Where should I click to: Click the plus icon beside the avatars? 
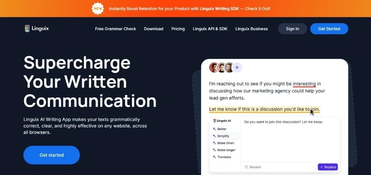pos(237,68)
